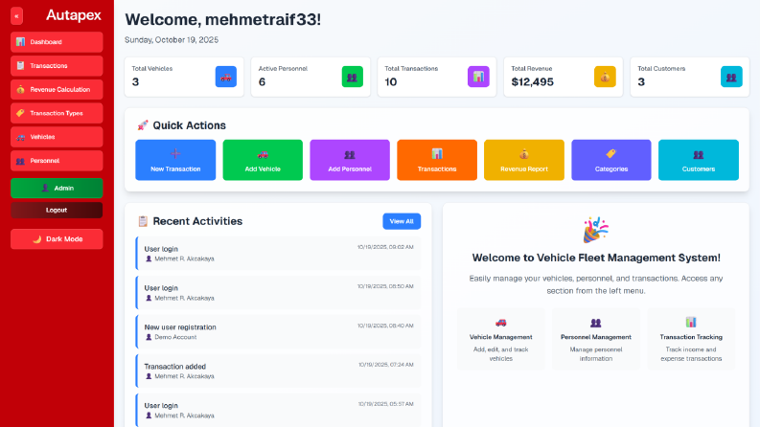The width and height of the screenshot is (760, 427).
Task: Navigate to Vehicles in the sidebar
Action: (x=57, y=137)
